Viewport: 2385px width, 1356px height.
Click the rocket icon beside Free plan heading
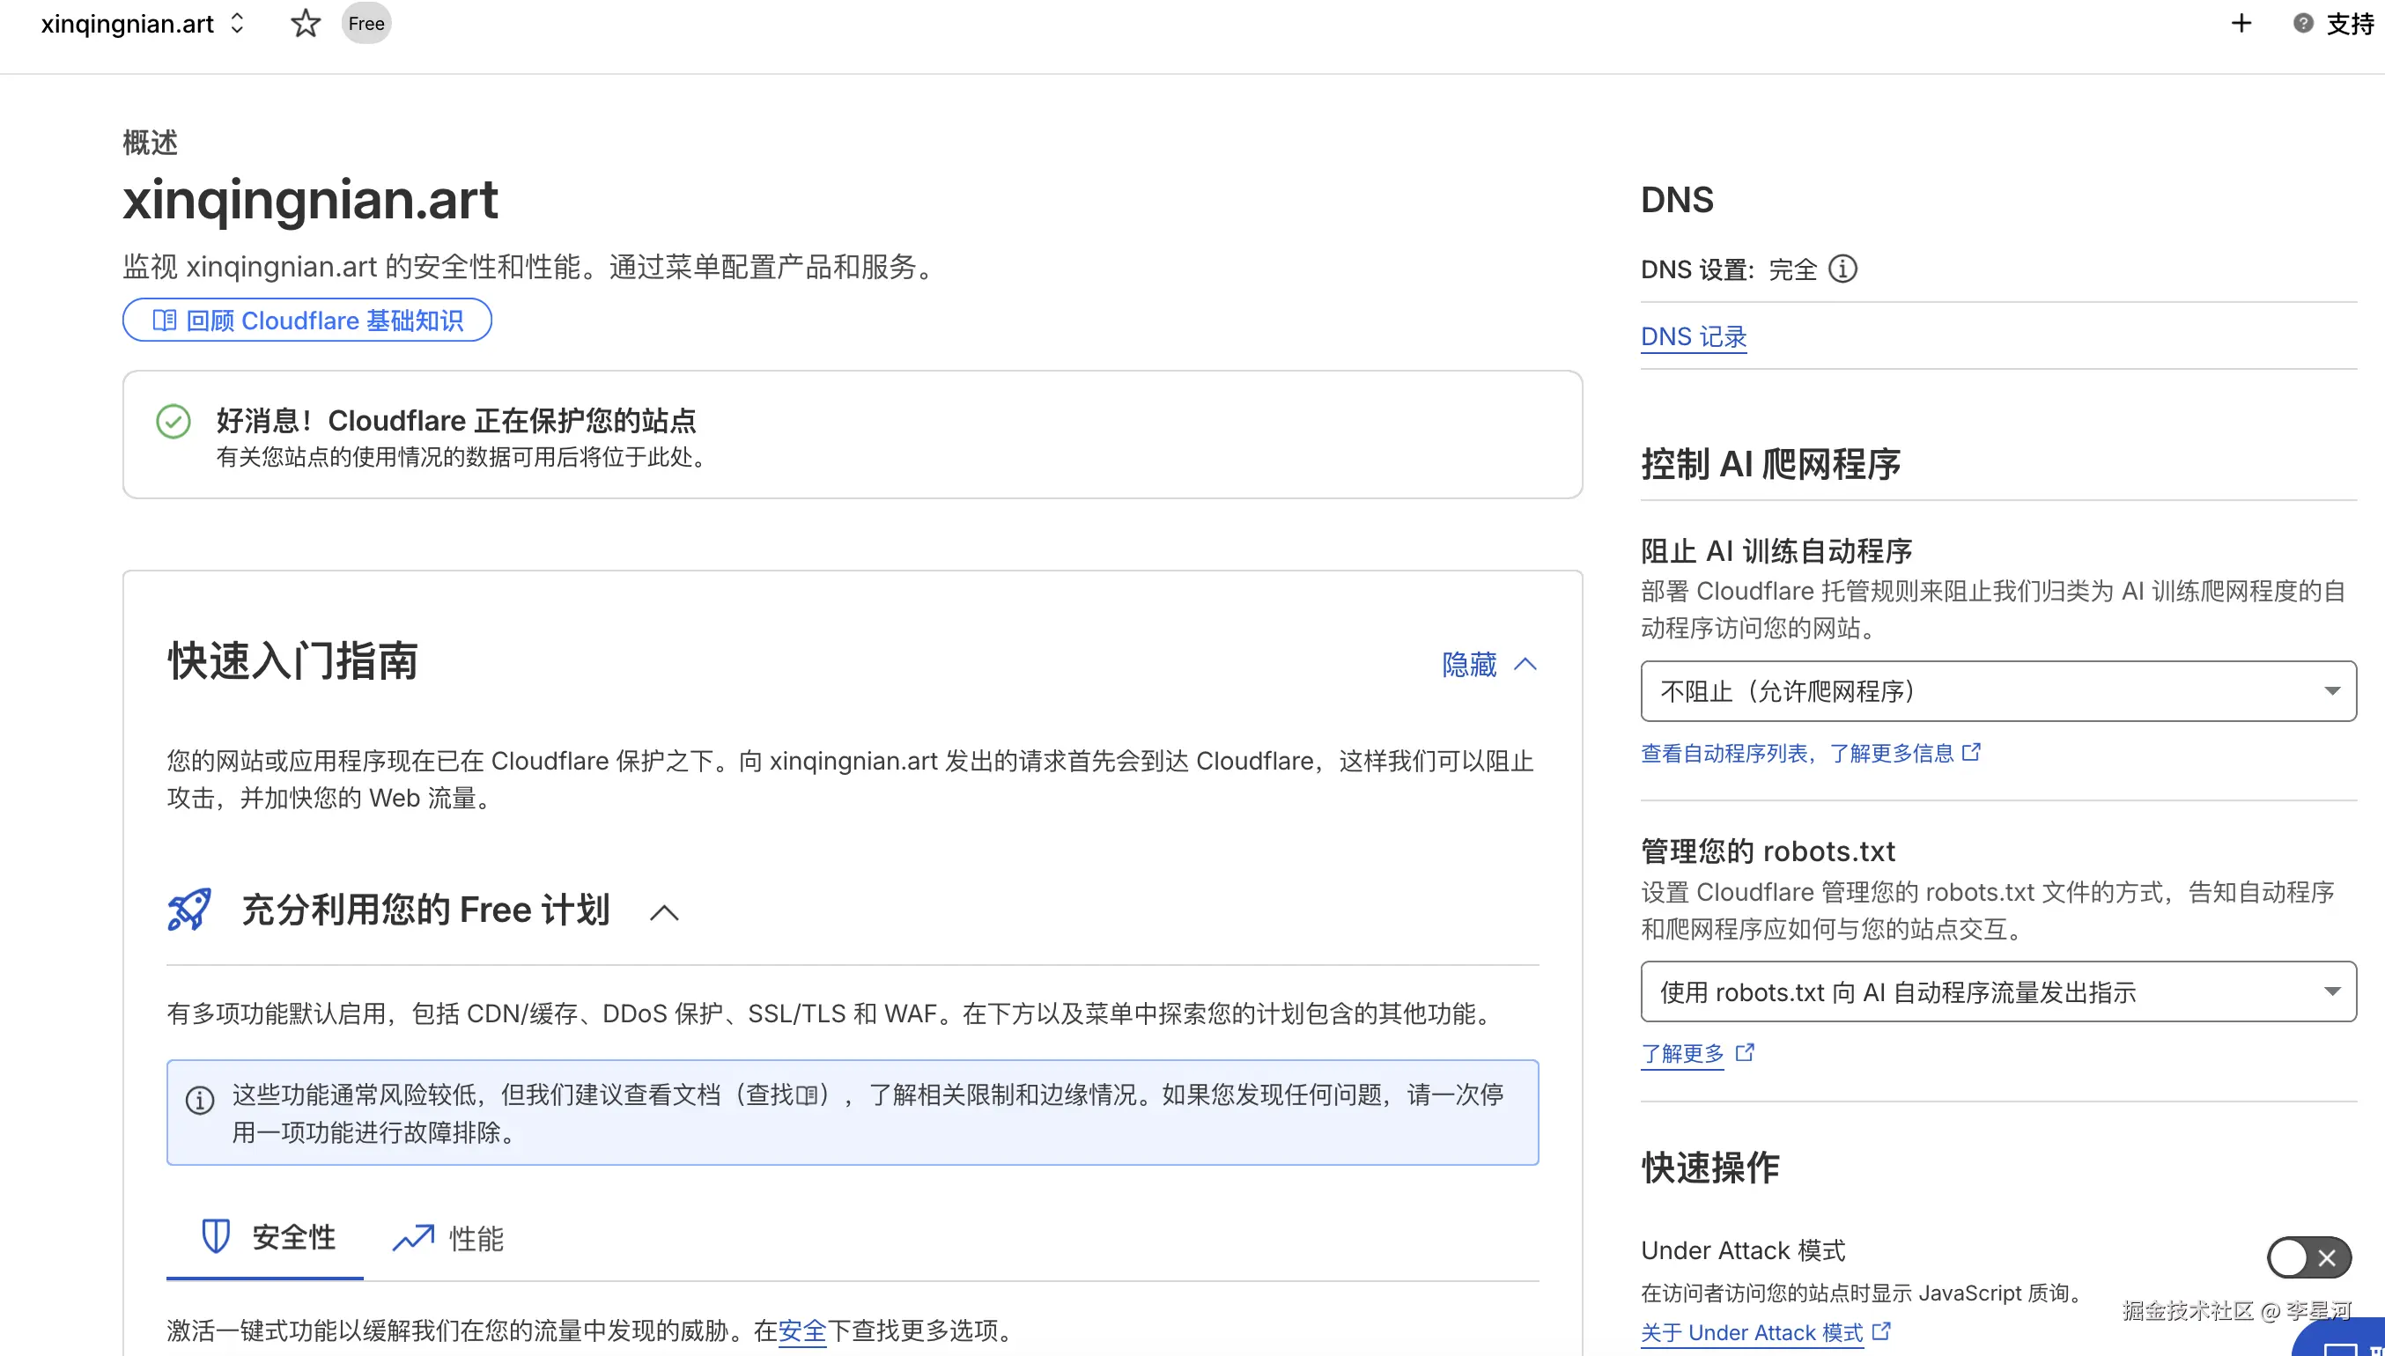[189, 910]
